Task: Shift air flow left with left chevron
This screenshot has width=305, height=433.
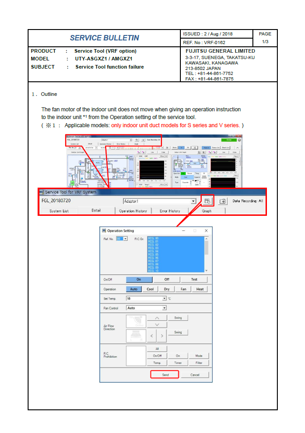Action: tap(152, 336)
